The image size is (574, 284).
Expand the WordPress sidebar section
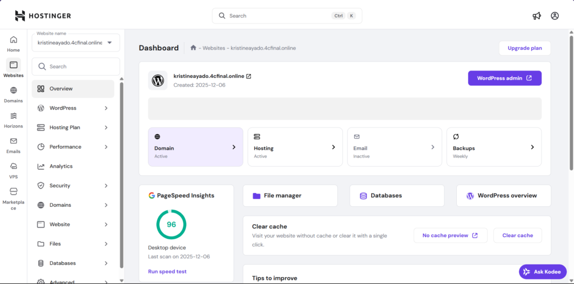73,108
